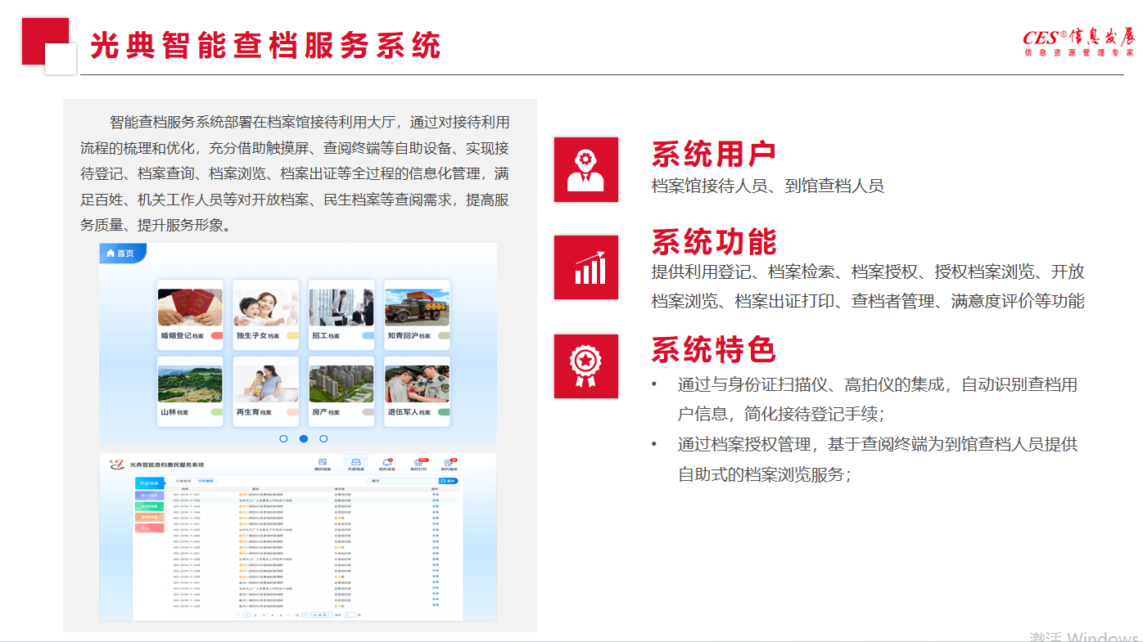This screenshot has width=1143, height=642.
Task: Open the 我的打印 printer icon
Action: point(419,465)
